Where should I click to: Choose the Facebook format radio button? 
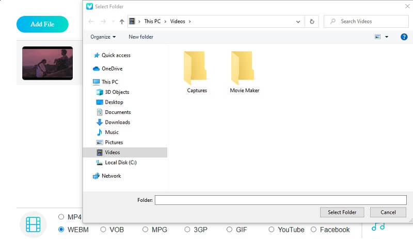point(313,230)
